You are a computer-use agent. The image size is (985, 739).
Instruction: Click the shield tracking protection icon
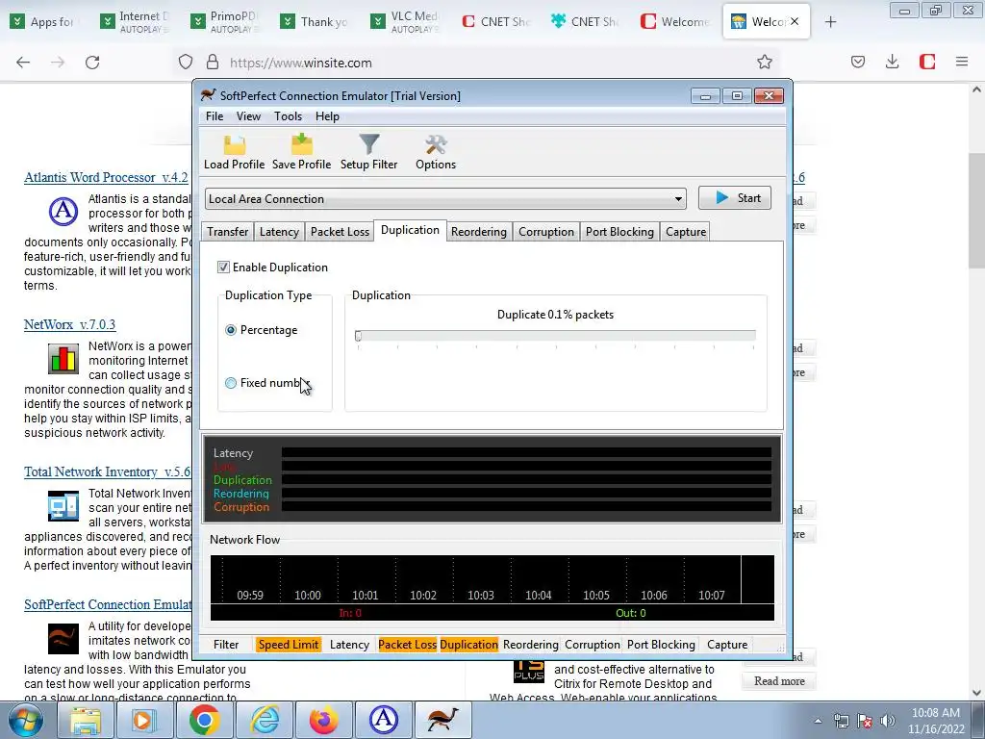pyautogui.click(x=186, y=62)
